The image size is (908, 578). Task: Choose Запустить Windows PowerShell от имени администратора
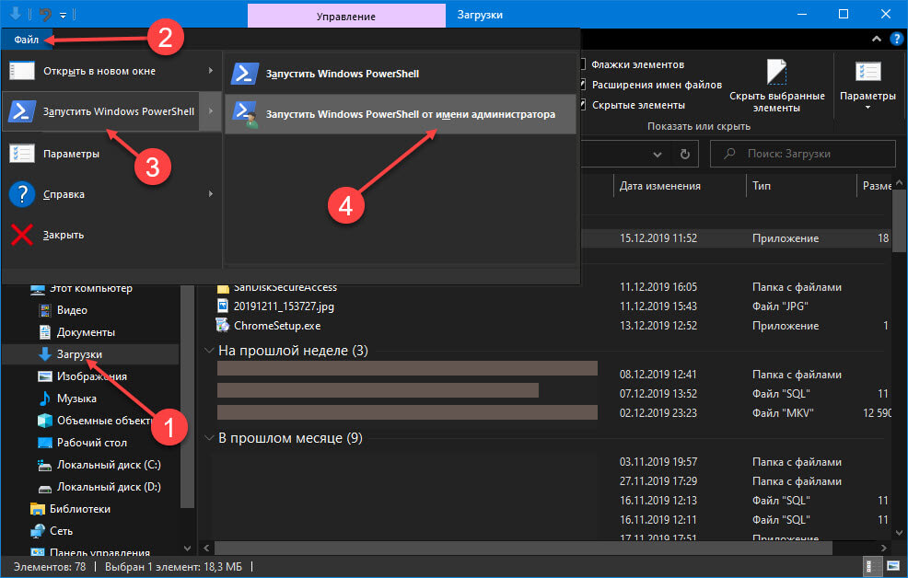(x=401, y=114)
